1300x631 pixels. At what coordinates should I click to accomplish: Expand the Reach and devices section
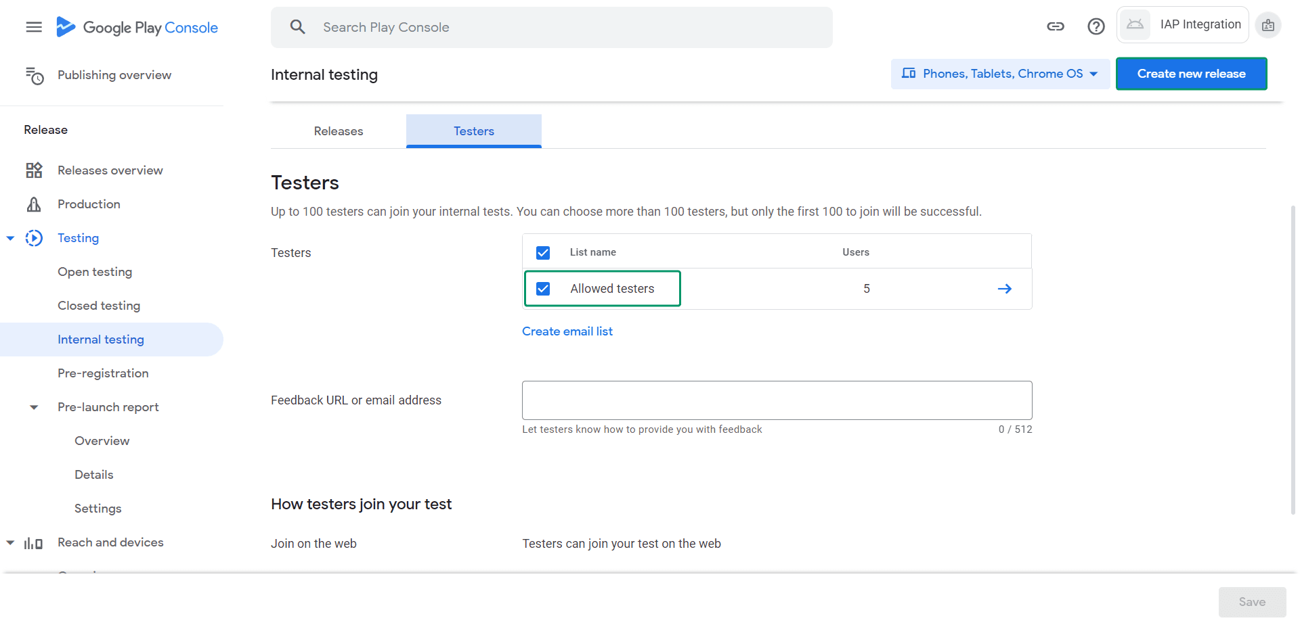(x=11, y=542)
